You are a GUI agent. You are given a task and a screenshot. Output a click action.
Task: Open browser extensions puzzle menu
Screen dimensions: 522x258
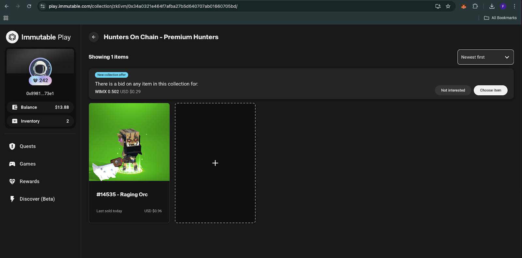[475, 6]
